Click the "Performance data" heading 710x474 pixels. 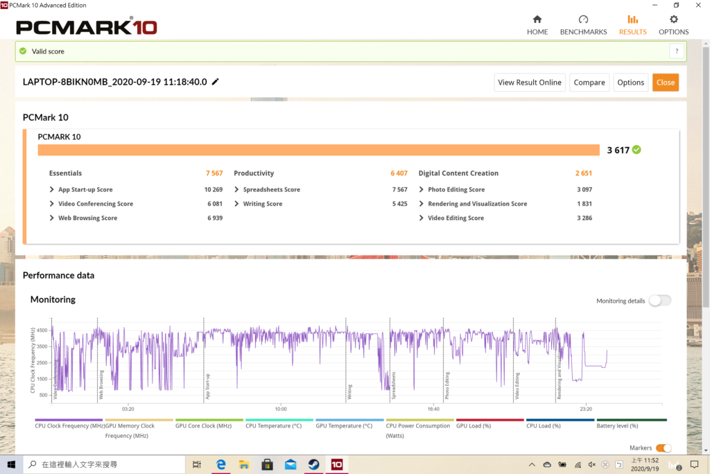58,275
